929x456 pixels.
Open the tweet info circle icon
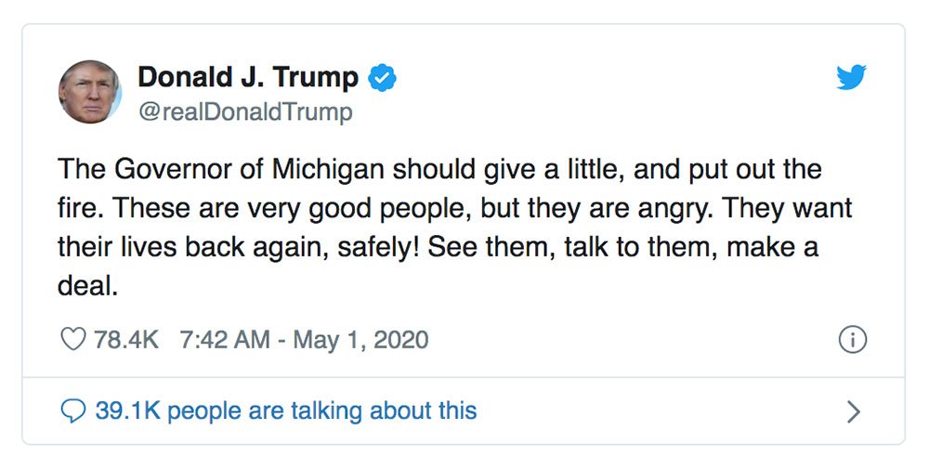point(853,340)
